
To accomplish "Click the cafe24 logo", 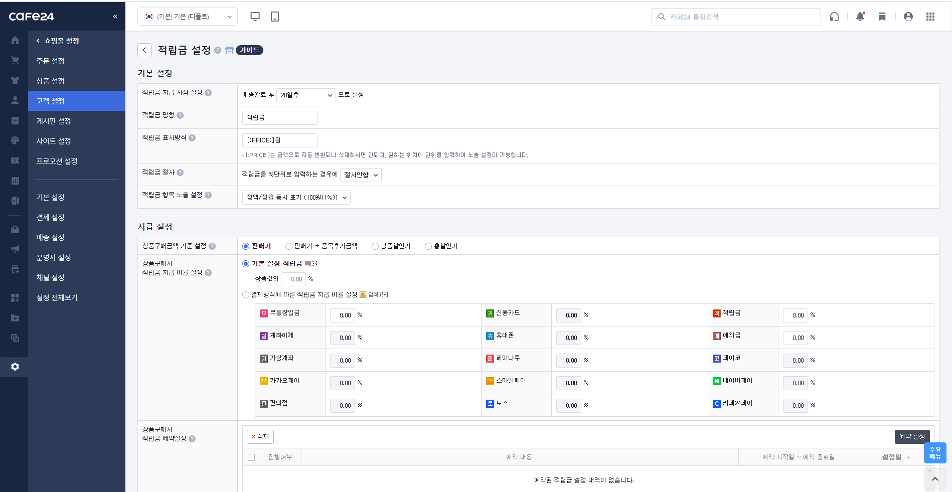I will point(32,17).
